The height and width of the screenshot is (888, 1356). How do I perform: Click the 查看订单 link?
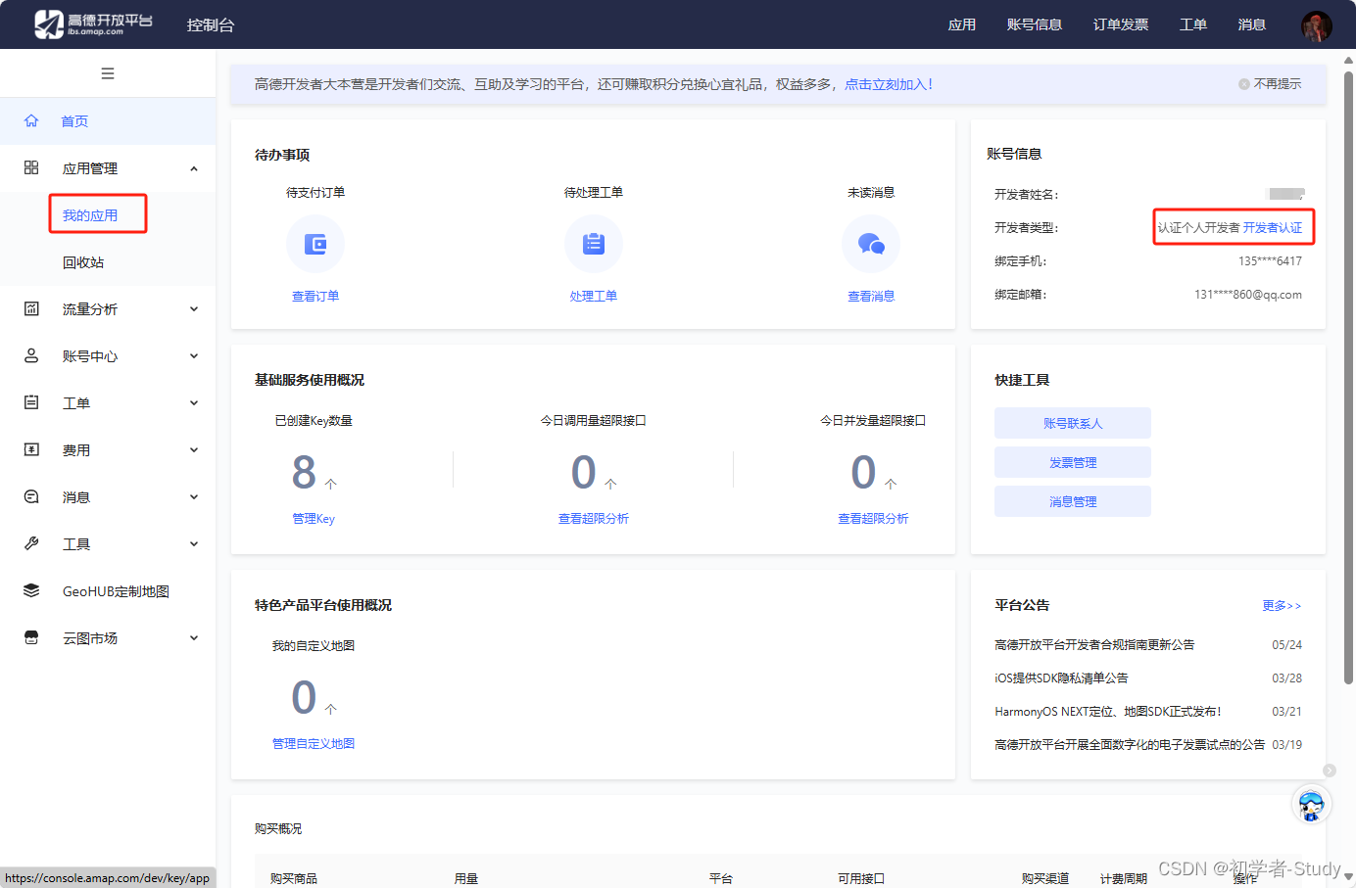tap(315, 296)
